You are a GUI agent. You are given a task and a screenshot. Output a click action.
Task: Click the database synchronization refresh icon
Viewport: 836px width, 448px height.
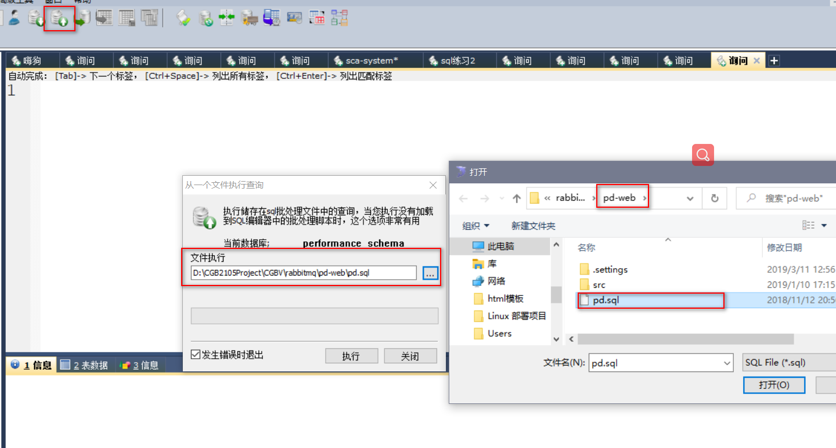pos(206,18)
